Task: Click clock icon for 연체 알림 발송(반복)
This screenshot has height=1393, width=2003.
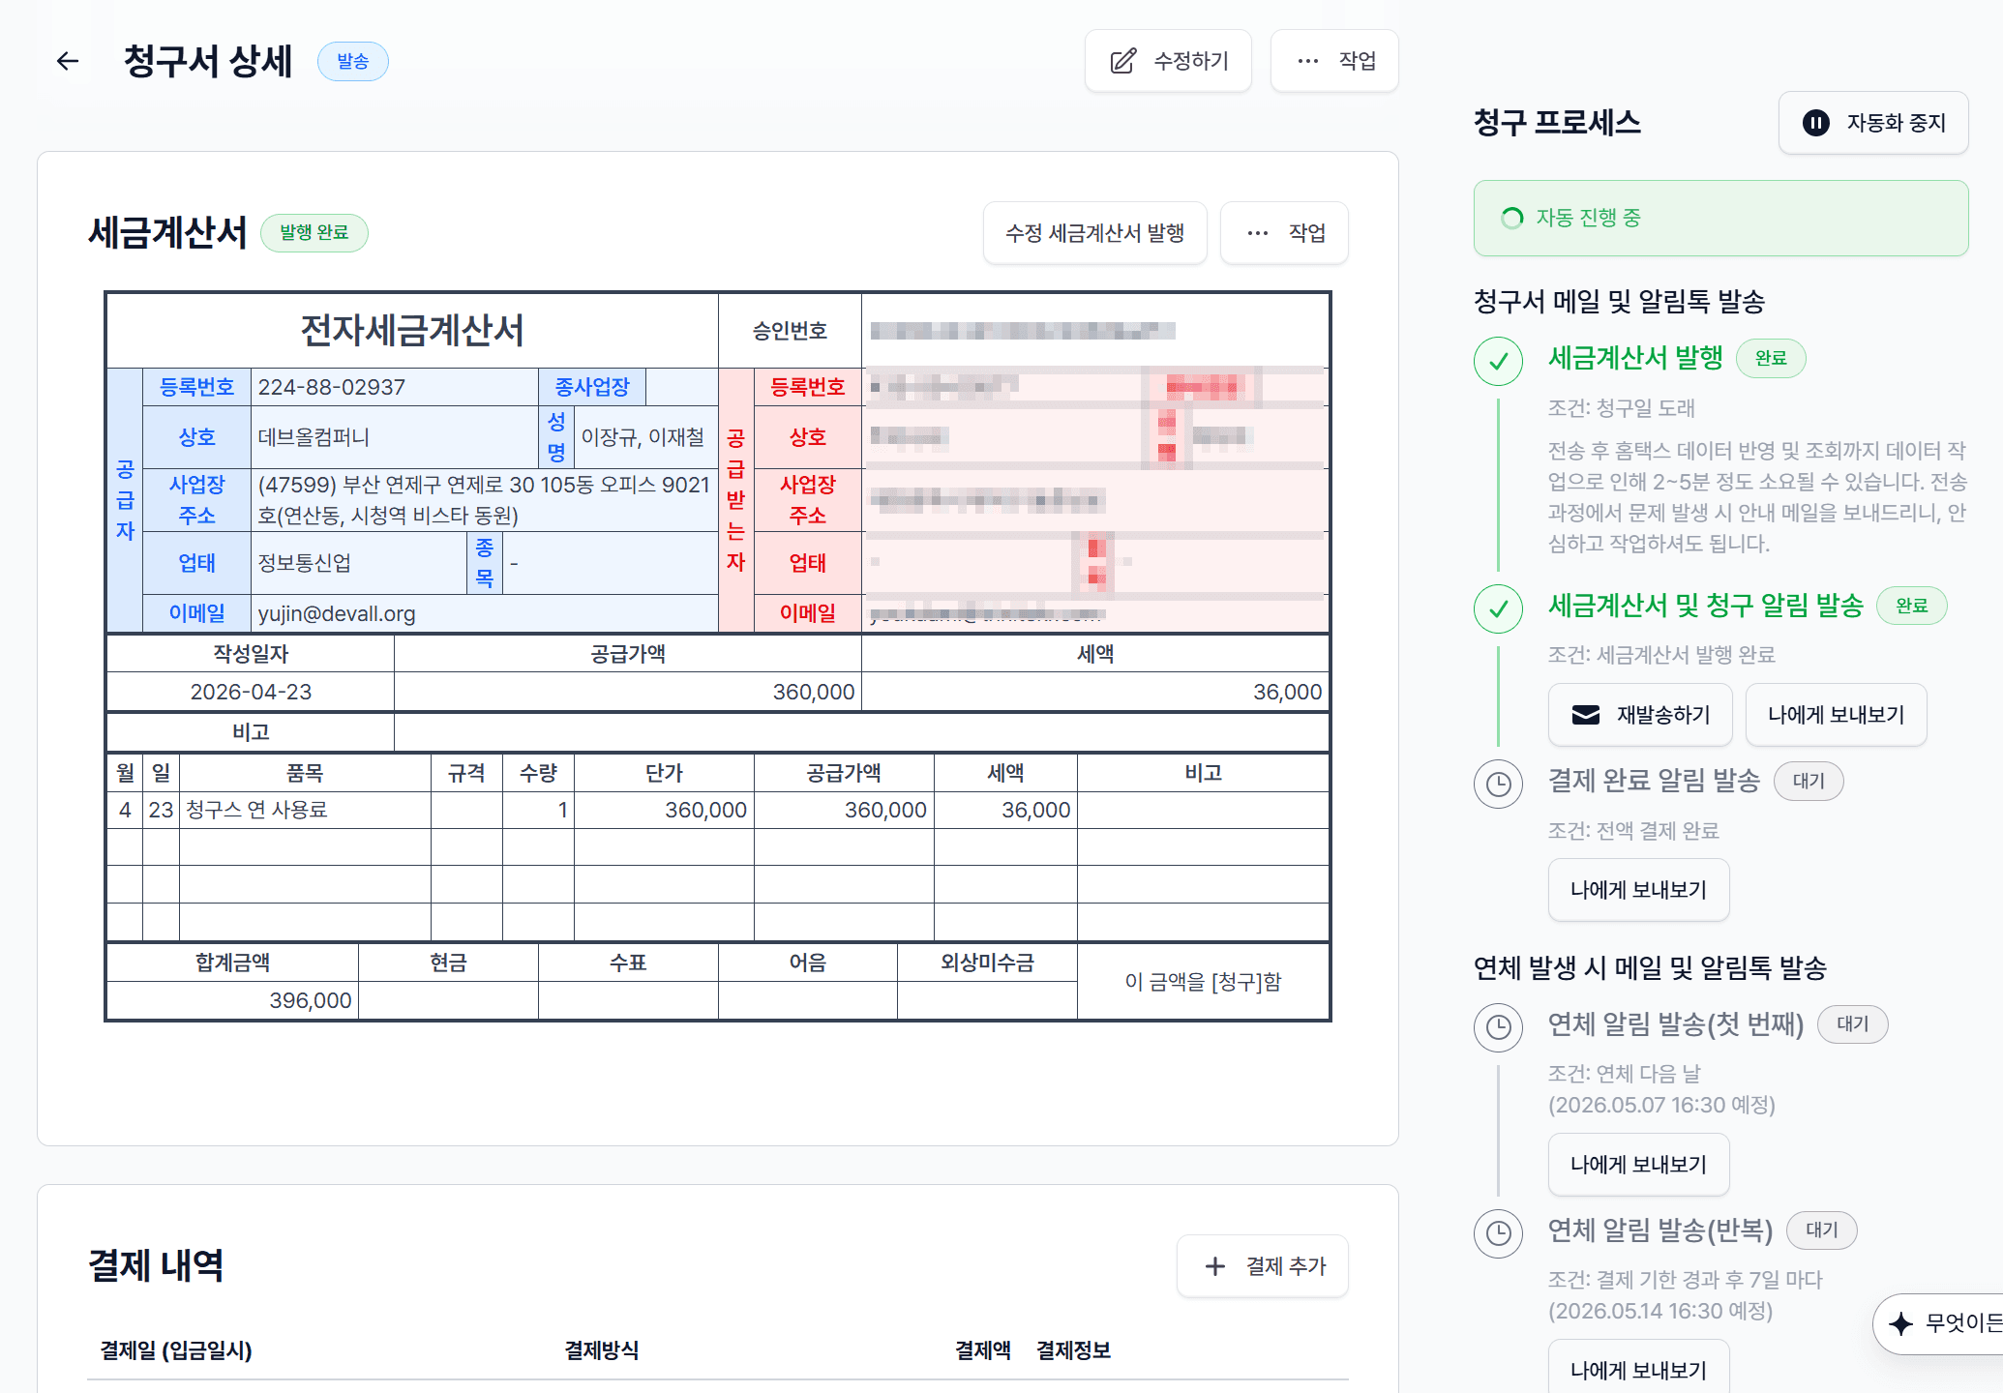Action: click(x=1498, y=1233)
